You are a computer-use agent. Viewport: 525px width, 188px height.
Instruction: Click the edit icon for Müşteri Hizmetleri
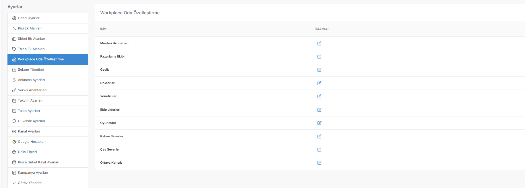[319, 43]
